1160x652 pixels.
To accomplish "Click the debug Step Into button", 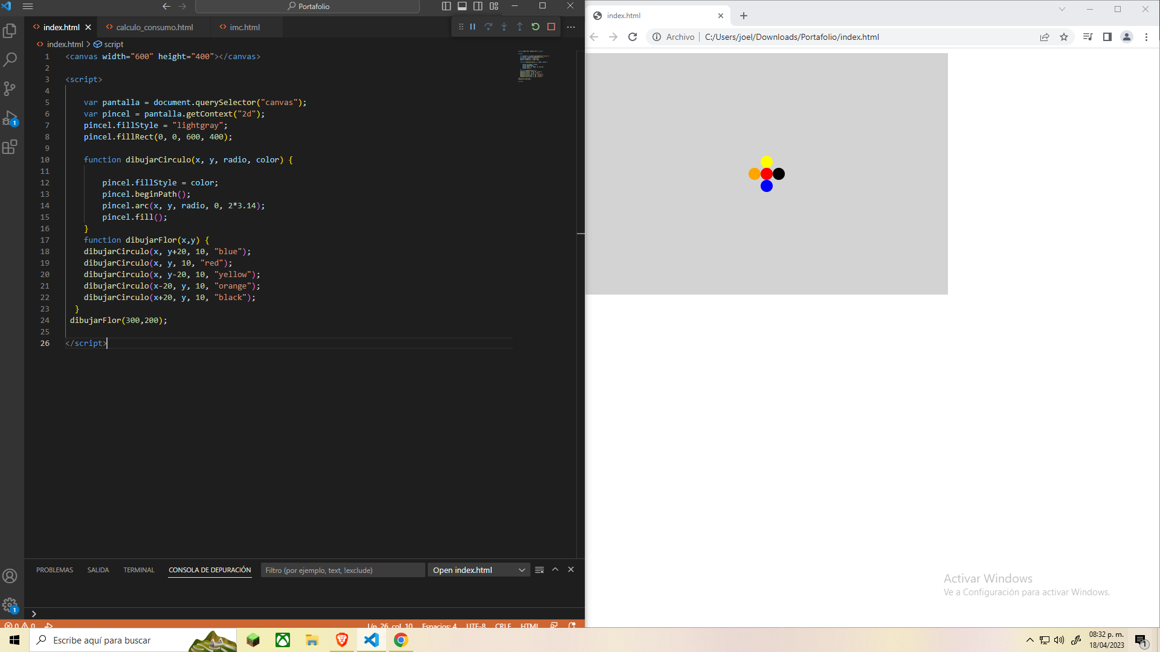I will [x=504, y=27].
